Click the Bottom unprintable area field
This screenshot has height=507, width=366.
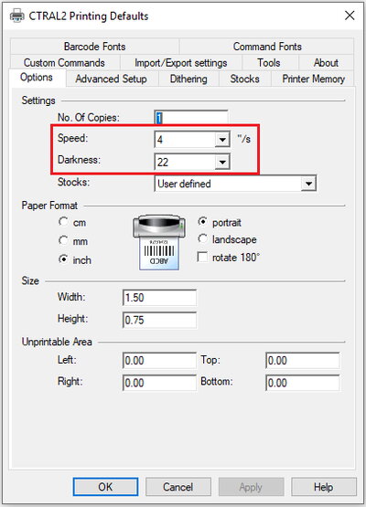(x=303, y=383)
